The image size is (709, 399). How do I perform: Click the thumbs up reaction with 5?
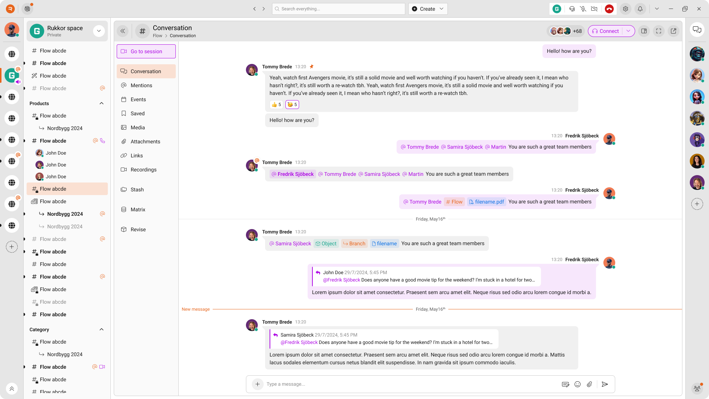click(x=276, y=105)
